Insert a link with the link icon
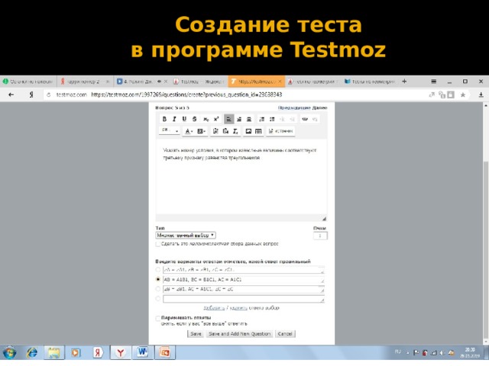This screenshot has height=366, width=489. [x=305, y=119]
